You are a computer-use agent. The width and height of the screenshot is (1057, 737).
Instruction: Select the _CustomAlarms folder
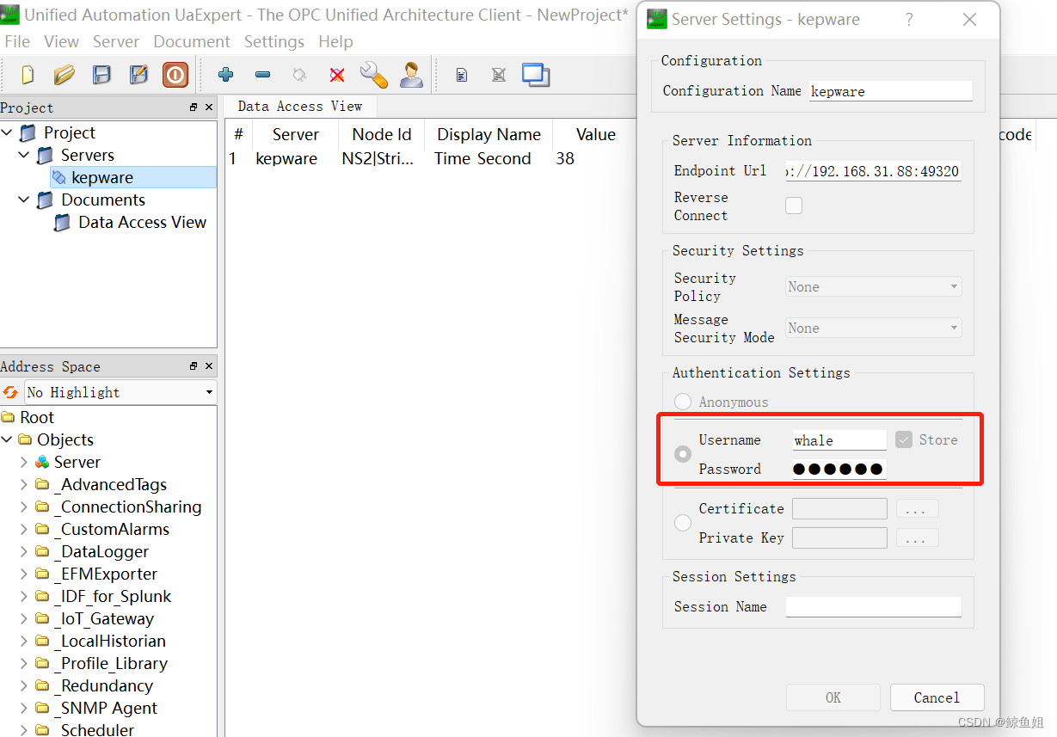click(111, 529)
